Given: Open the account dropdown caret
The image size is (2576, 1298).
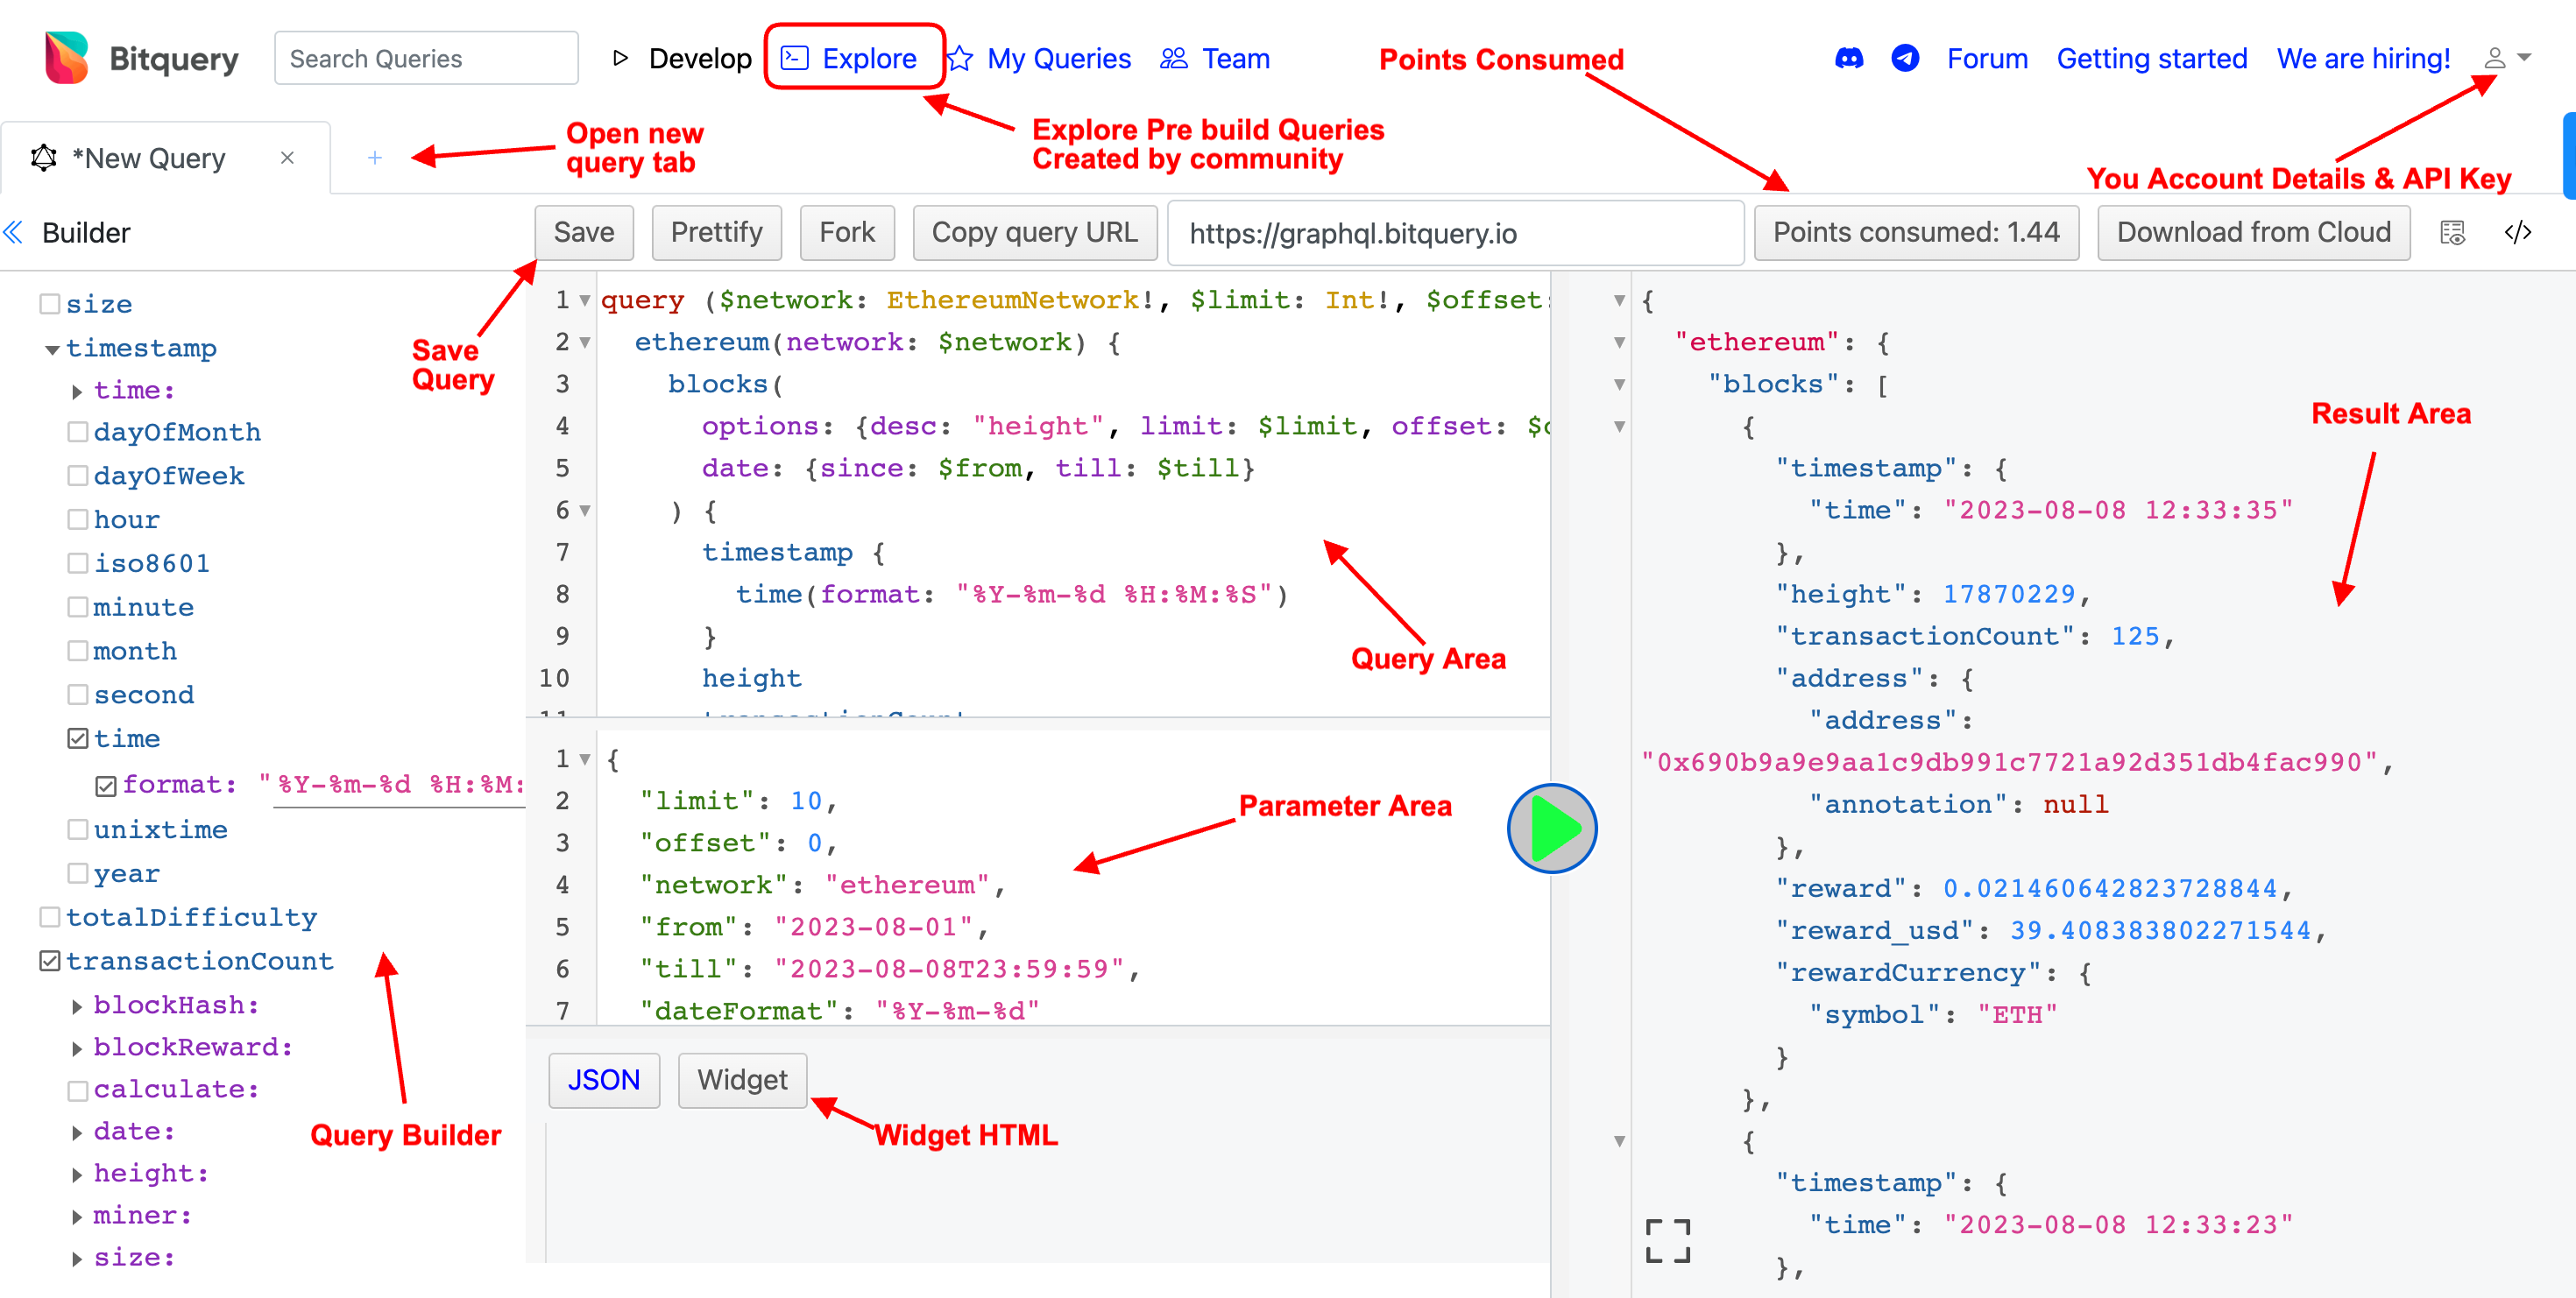Looking at the screenshot, I should [2524, 58].
